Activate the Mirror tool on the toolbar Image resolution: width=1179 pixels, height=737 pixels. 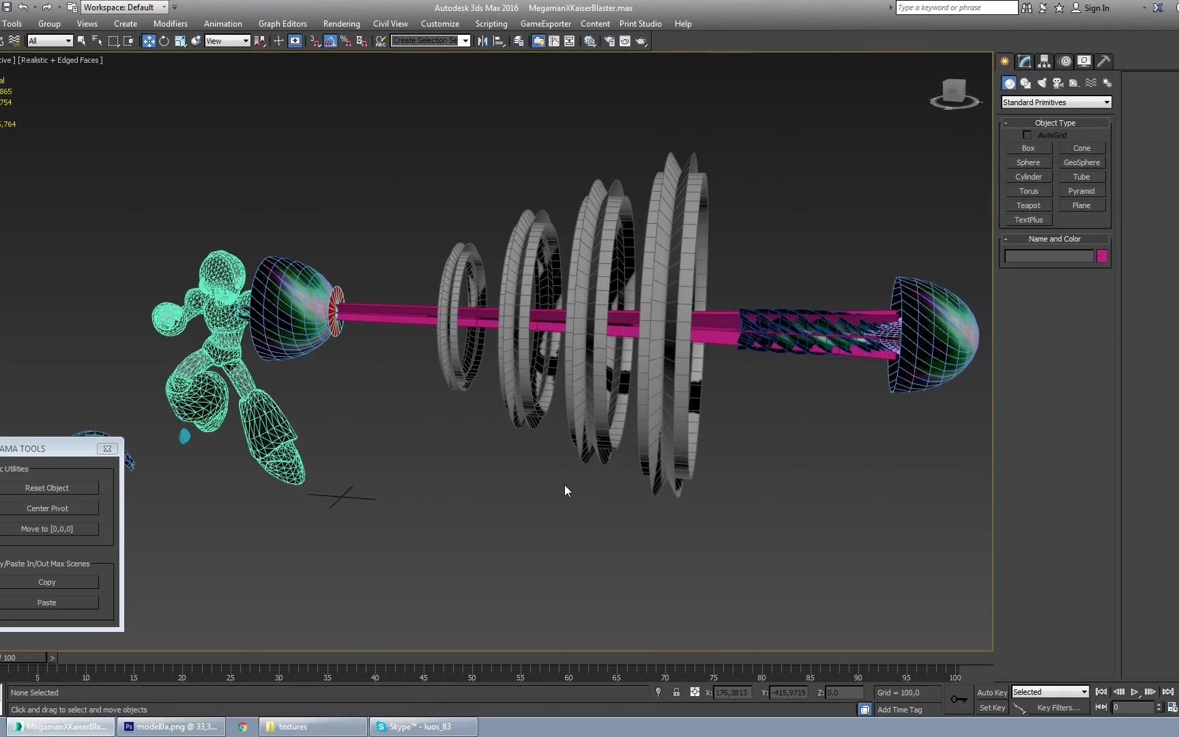click(x=482, y=41)
